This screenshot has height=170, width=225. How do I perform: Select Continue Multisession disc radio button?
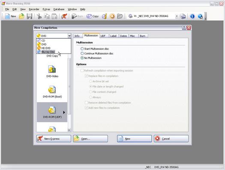pyautogui.click(x=82, y=54)
